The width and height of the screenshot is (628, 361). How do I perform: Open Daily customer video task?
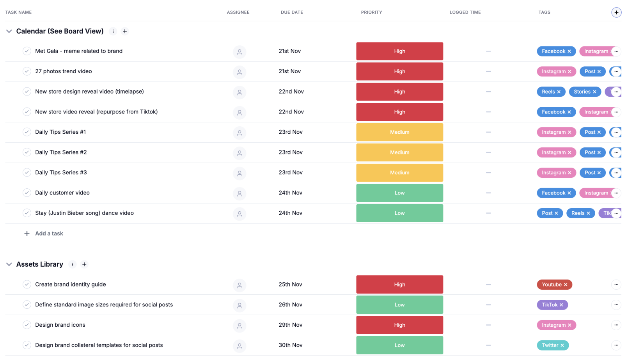coord(62,193)
